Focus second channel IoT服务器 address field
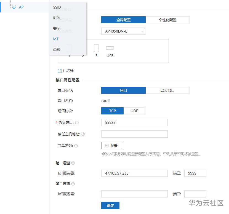The image size is (229, 214). 134,194
